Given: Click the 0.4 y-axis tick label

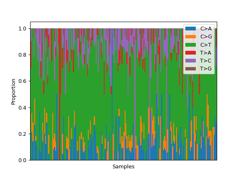Looking at the screenshot, I should pos(23,107).
